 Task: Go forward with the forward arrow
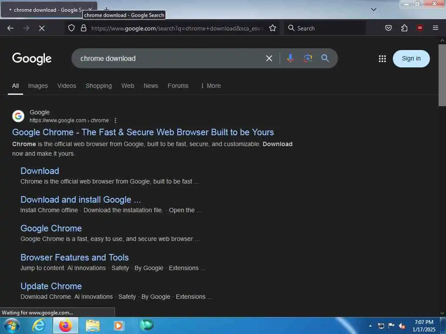tap(26, 28)
